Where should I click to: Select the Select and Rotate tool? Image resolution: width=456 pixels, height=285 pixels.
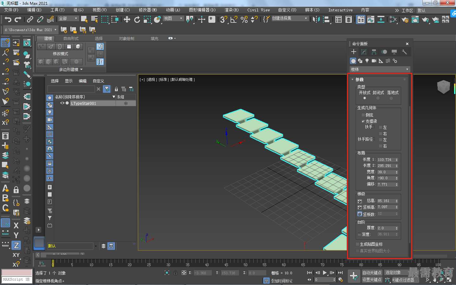(x=137, y=20)
